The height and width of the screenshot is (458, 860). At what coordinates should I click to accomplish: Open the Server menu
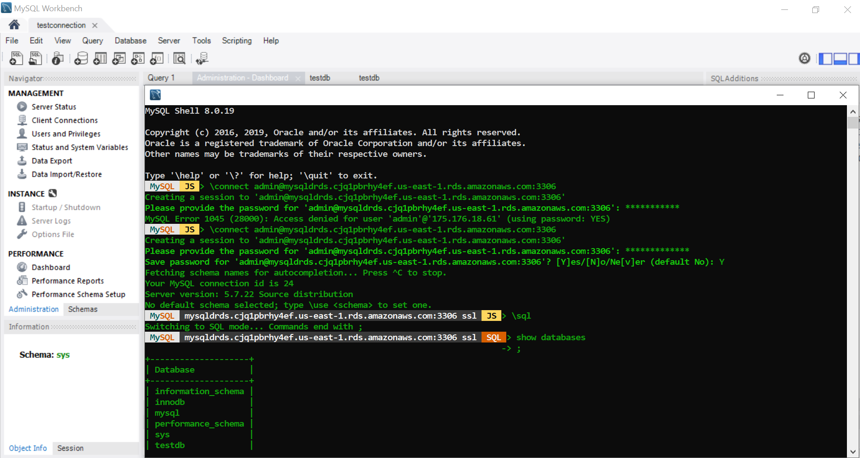click(x=169, y=41)
